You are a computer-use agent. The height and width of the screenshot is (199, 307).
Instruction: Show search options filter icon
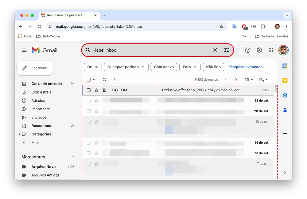227,50
